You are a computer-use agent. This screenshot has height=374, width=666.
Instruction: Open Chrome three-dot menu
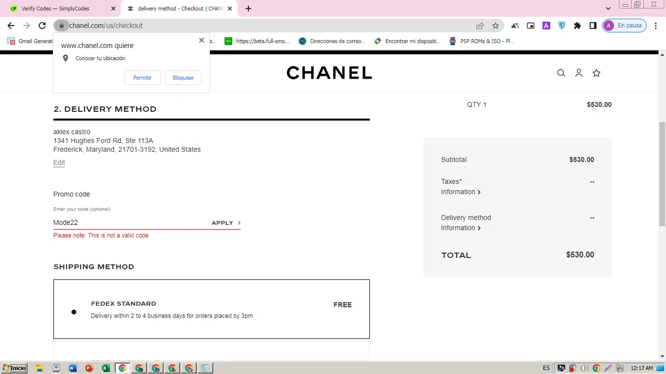click(x=656, y=26)
